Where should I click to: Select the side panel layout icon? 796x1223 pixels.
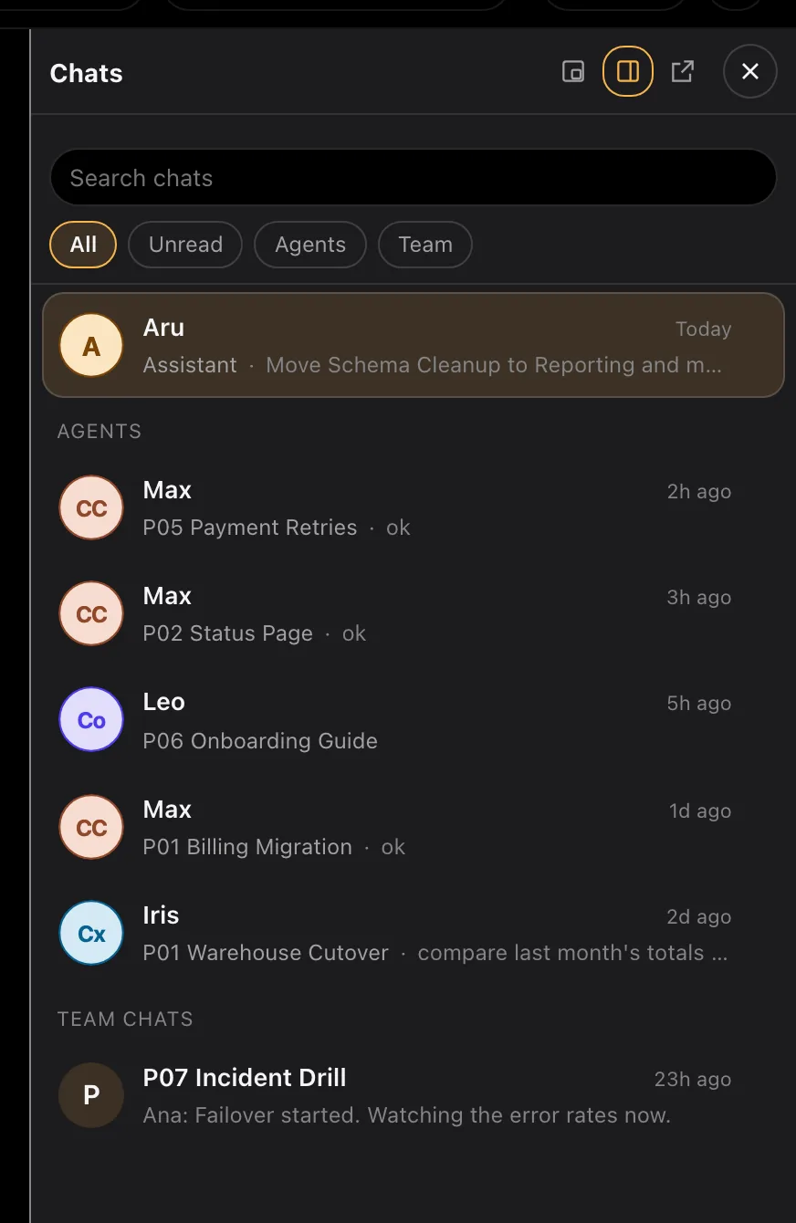[x=628, y=71]
